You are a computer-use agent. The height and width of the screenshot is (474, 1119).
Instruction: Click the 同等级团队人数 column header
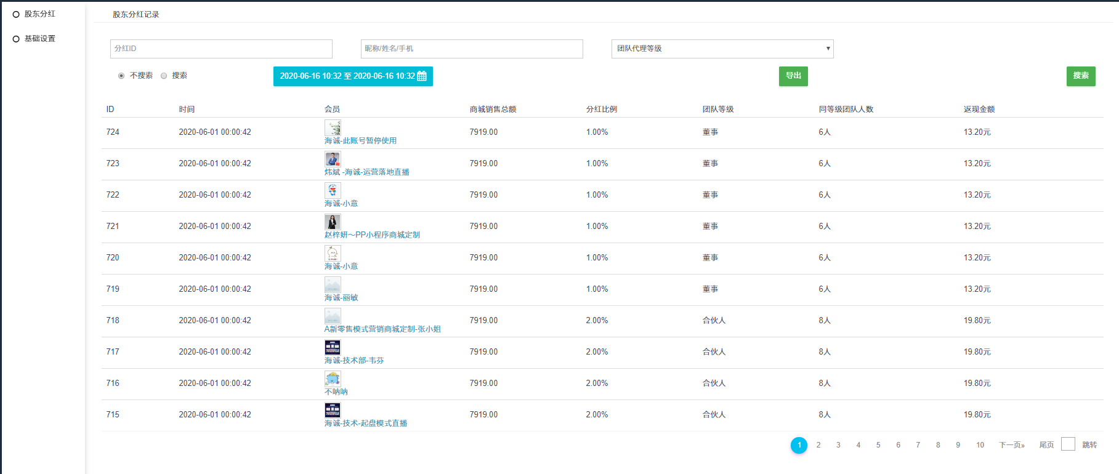(846, 110)
